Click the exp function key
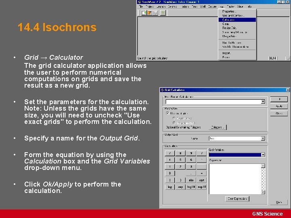This screenshot has width=291, height=218. click(x=180, y=187)
